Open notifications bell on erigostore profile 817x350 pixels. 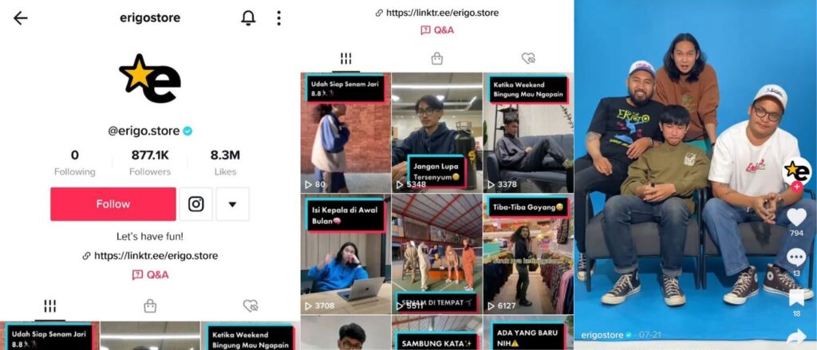pos(248,18)
